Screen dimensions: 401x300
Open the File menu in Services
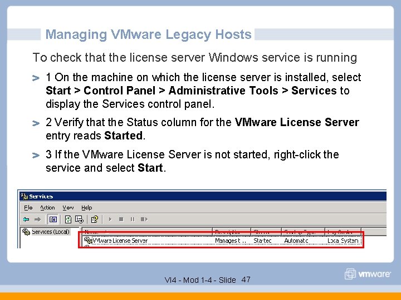pos(28,208)
